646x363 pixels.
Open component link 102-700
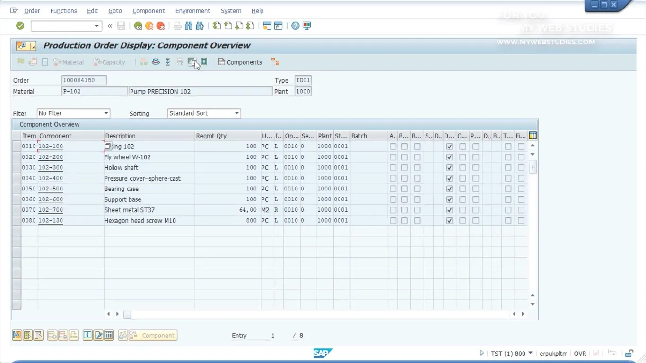point(51,210)
